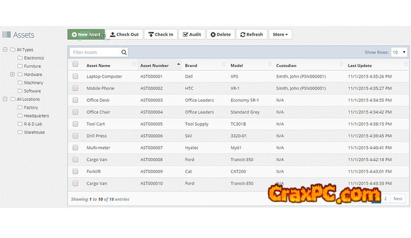Open the Show Rows dropdown

tap(399, 52)
